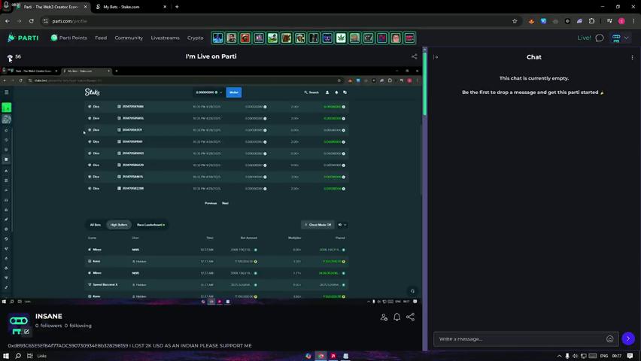The image size is (641, 361).
Task: Open the cannabis leaf streamer avatar
Action: 341,38
